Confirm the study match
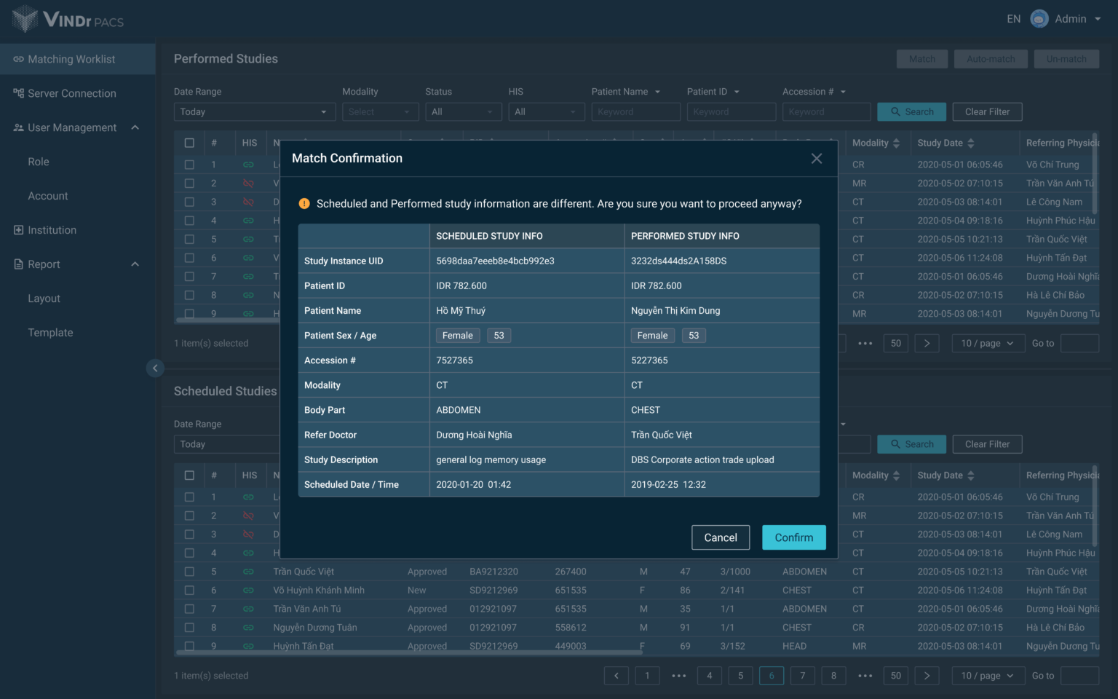Image resolution: width=1118 pixels, height=699 pixels. point(793,537)
